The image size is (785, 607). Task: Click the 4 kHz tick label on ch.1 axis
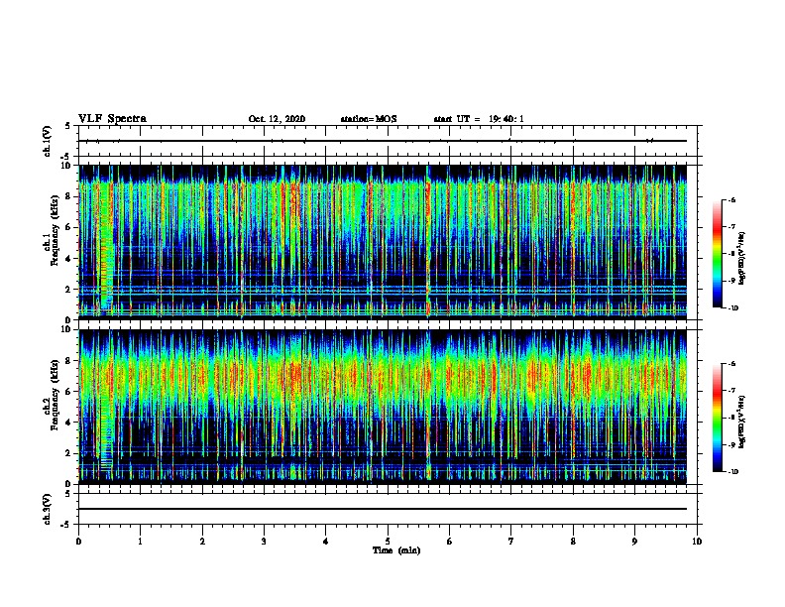[68, 259]
